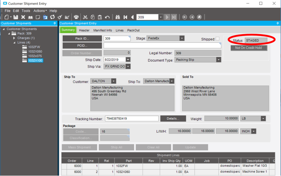Open the Customer DALTON dropdown
281x176 pixels.
pyautogui.click(x=113, y=81)
